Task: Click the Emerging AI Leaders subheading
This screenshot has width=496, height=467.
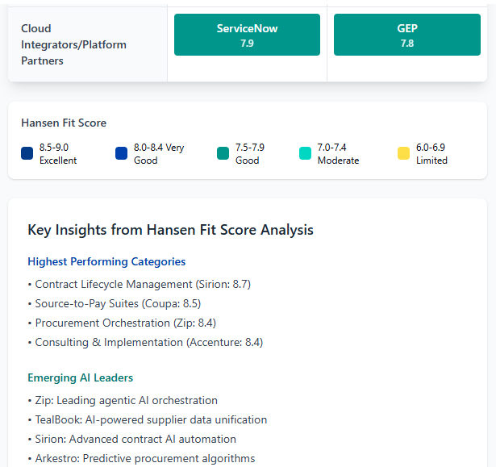Action: point(80,377)
